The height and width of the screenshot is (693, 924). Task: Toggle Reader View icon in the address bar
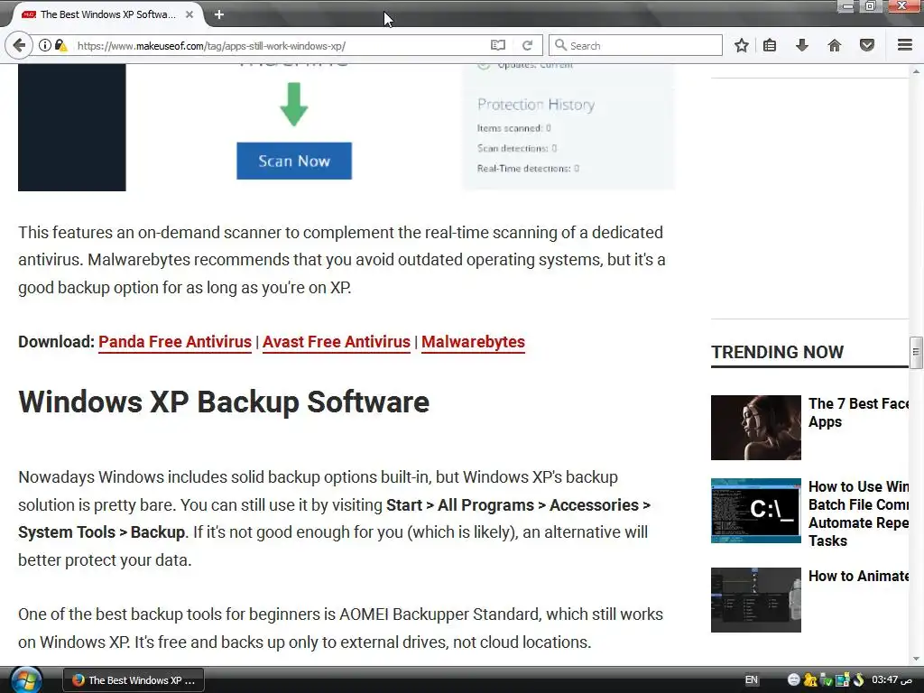pos(498,45)
